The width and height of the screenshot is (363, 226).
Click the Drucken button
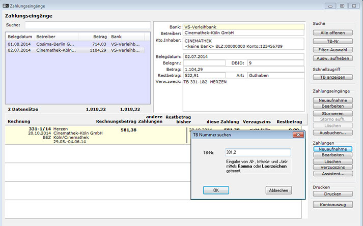333,194
